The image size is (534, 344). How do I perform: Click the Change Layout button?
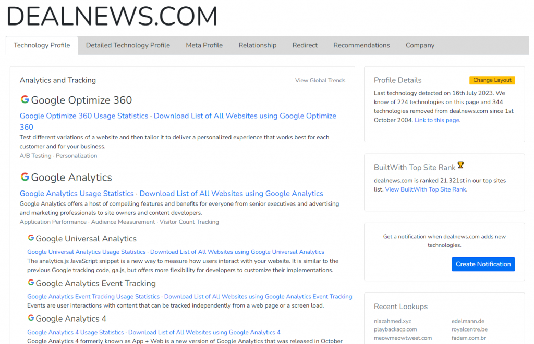[x=492, y=80]
